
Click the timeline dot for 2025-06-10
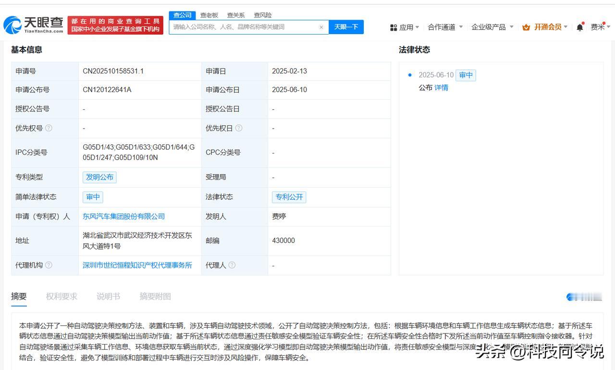pos(409,75)
